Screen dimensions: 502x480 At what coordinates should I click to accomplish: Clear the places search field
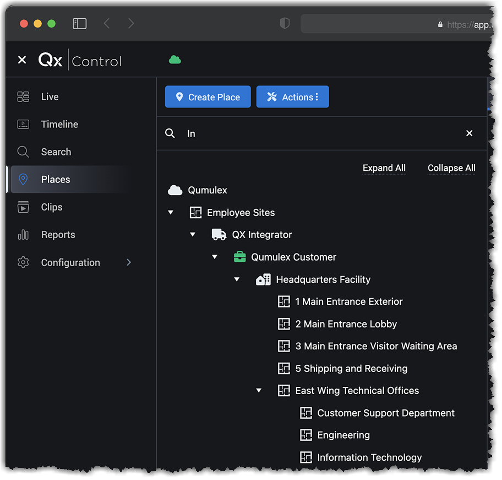tap(469, 133)
